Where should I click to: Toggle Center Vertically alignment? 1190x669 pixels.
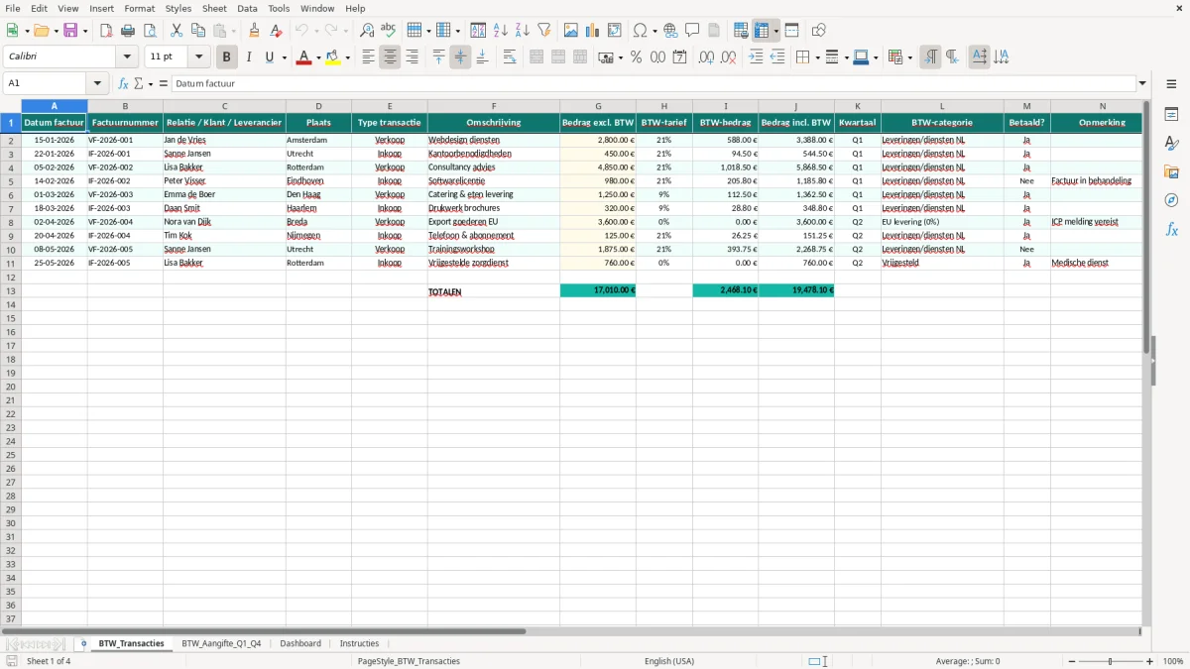click(x=460, y=57)
